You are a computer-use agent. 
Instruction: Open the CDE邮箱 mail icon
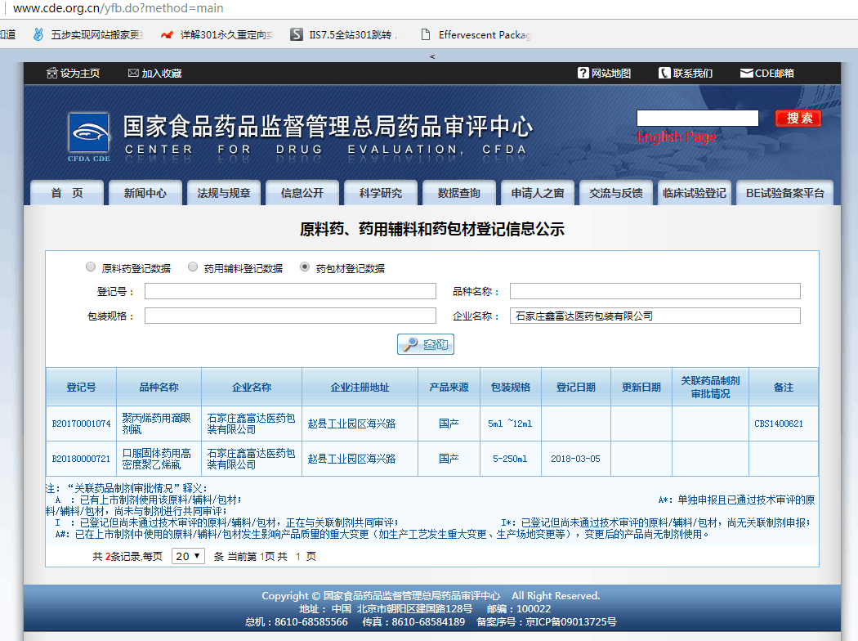click(x=746, y=74)
